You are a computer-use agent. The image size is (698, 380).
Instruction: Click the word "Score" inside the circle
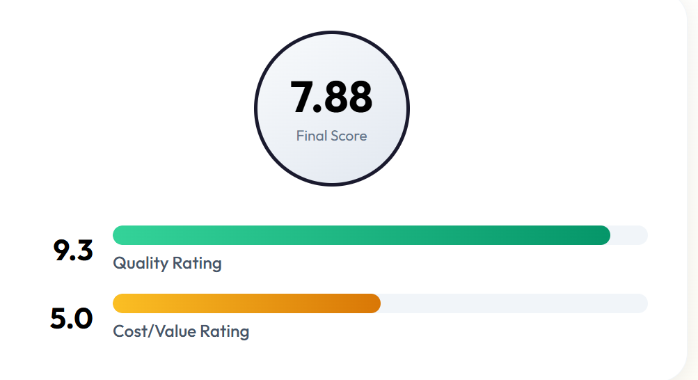coord(349,136)
